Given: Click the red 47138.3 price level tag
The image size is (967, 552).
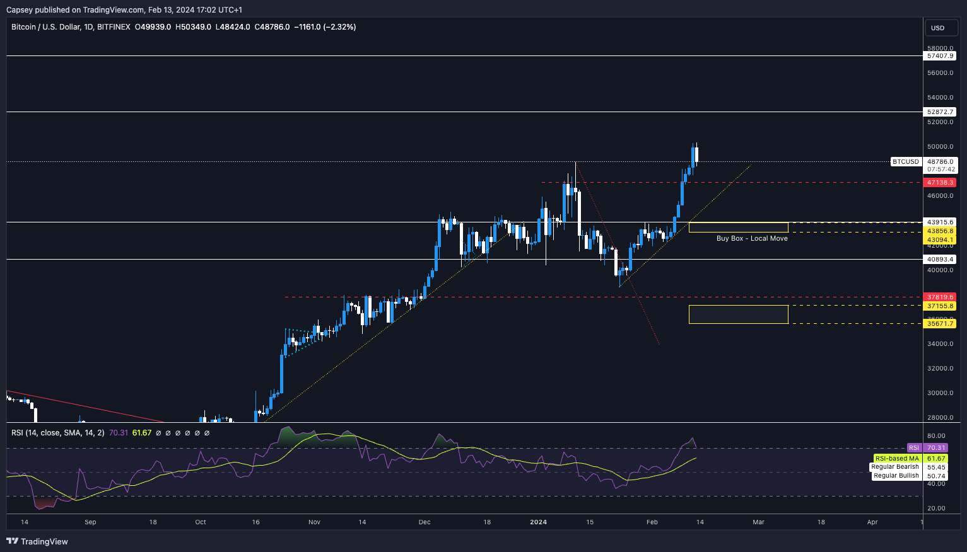Looking at the screenshot, I should (940, 183).
